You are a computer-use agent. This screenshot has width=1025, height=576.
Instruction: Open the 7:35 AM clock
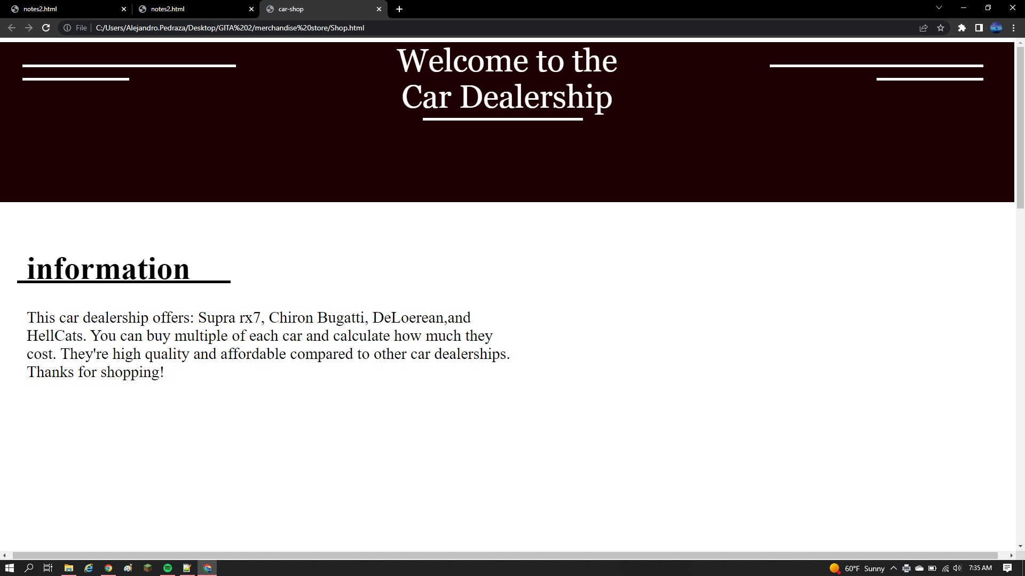[x=980, y=568]
